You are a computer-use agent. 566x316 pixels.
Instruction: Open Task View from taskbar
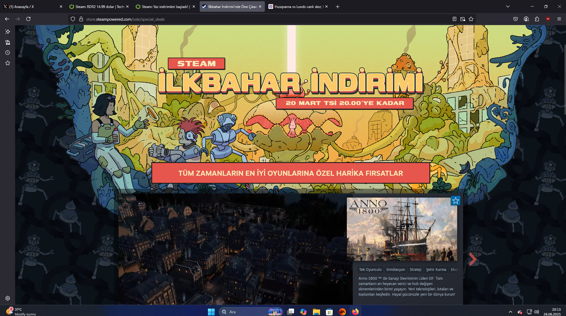click(x=291, y=312)
